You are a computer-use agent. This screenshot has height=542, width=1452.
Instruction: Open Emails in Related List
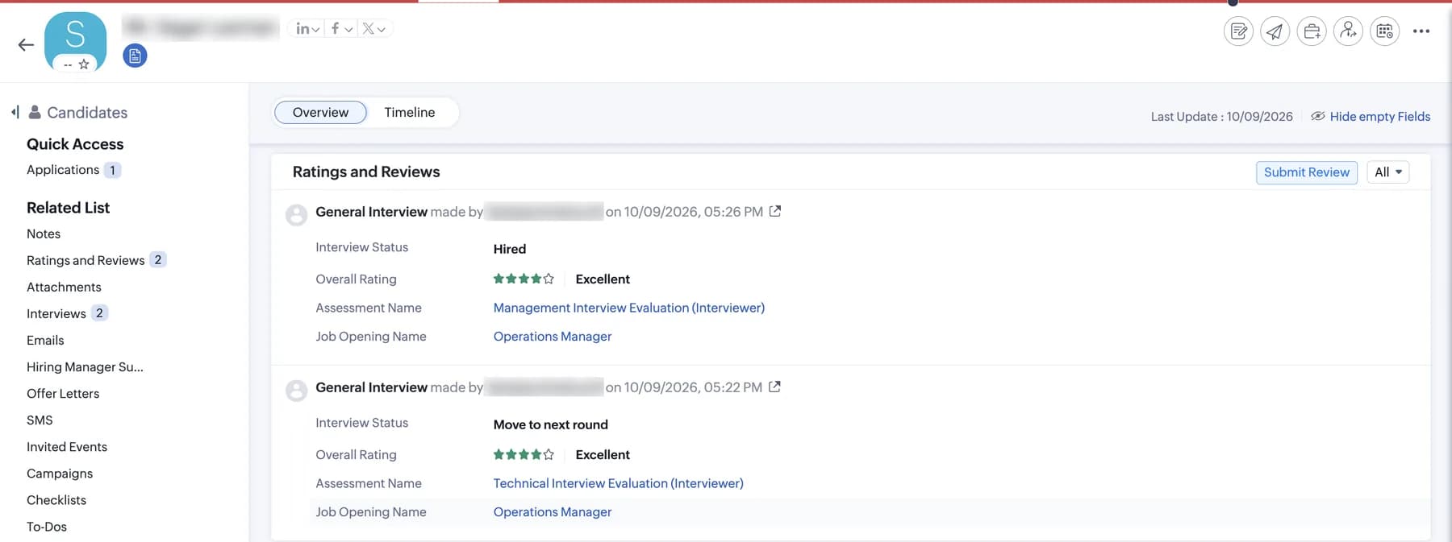click(x=45, y=341)
